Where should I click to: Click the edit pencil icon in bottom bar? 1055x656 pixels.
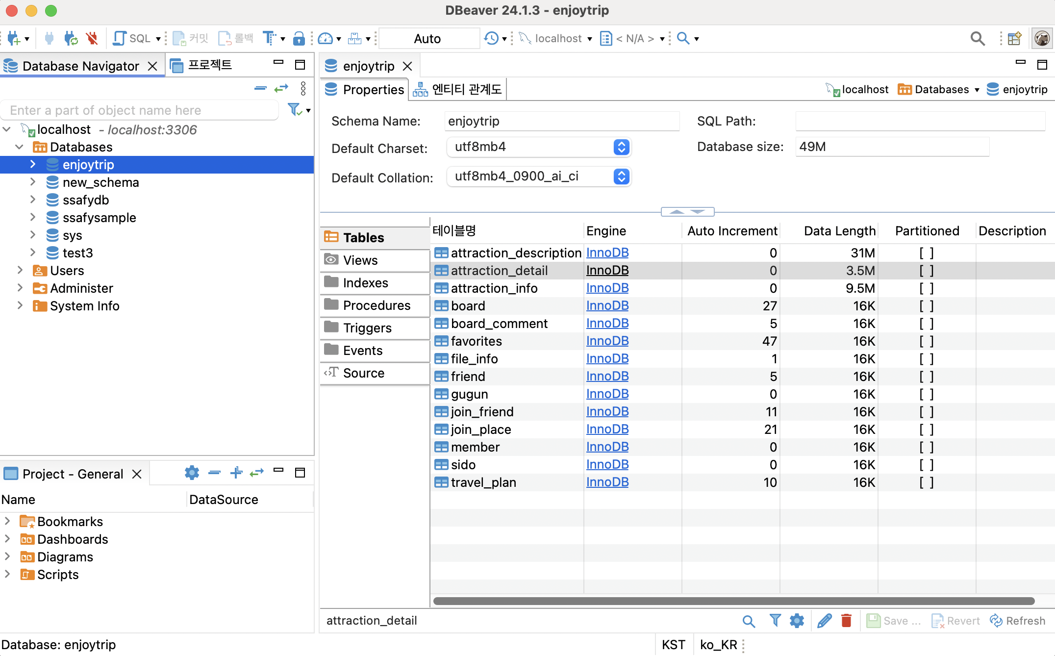click(x=825, y=621)
